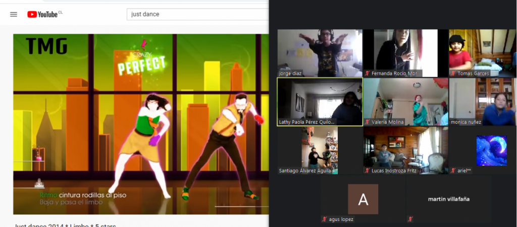Click Fernanda Rocio's muted microphone icon

point(367,73)
